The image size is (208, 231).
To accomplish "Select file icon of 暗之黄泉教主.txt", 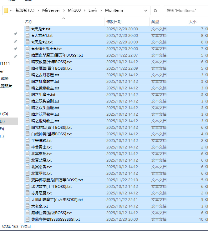I will [28, 88].
